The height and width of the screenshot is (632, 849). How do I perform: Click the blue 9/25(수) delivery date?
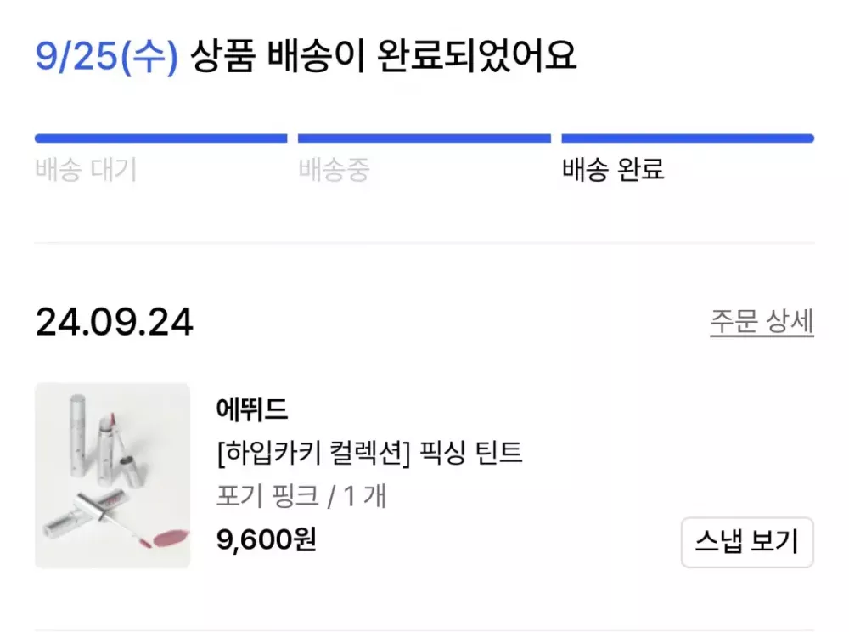107,57
